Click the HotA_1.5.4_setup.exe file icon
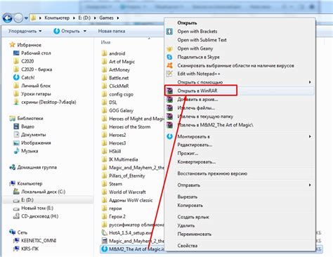The height and width of the screenshot is (257, 333). click(x=105, y=232)
